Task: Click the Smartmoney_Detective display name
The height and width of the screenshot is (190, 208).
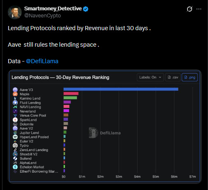Action: pos(53,9)
